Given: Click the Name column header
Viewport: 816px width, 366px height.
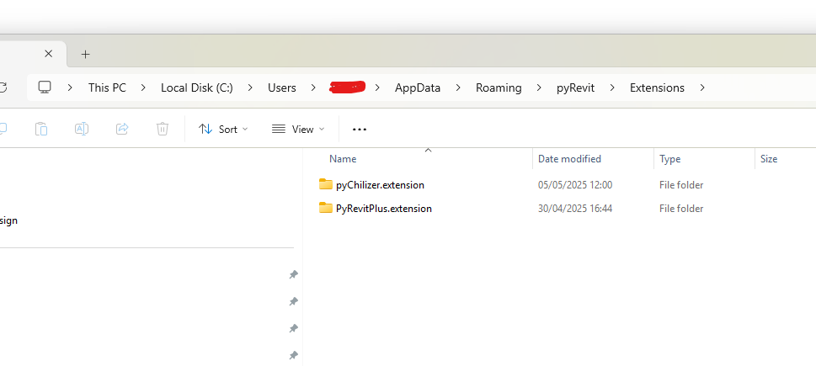Looking at the screenshot, I should 343,158.
